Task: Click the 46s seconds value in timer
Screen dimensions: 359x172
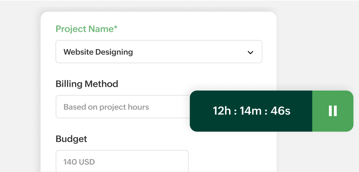Action: [280, 111]
